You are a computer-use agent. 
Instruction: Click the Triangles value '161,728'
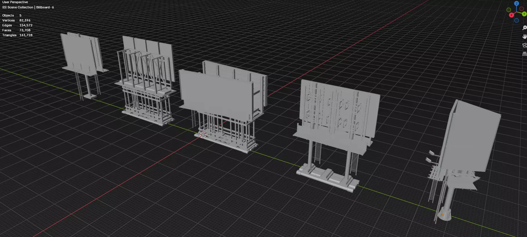[x=26, y=35]
